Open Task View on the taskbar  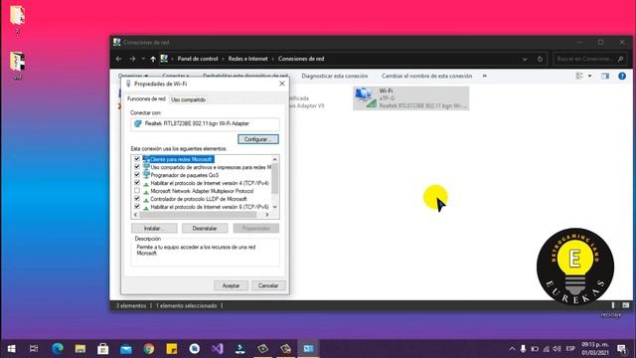point(34,349)
